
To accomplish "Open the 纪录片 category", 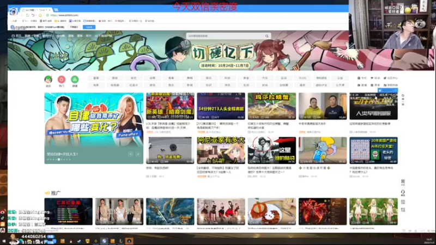I will [x=134, y=85].
